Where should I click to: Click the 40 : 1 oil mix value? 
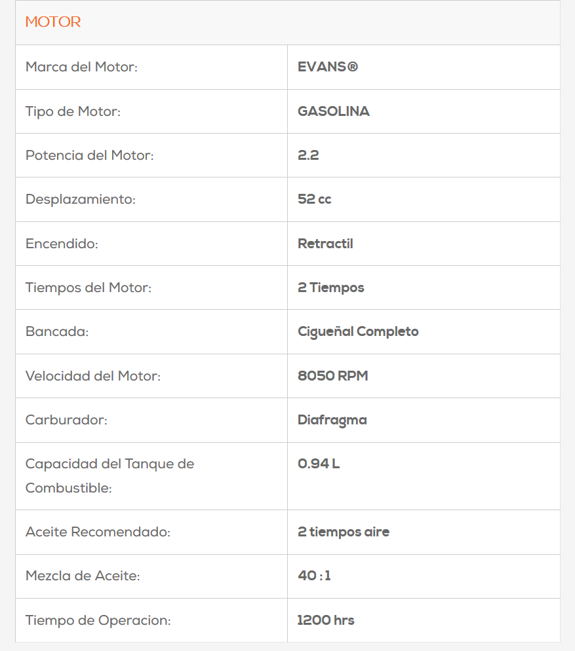(314, 576)
